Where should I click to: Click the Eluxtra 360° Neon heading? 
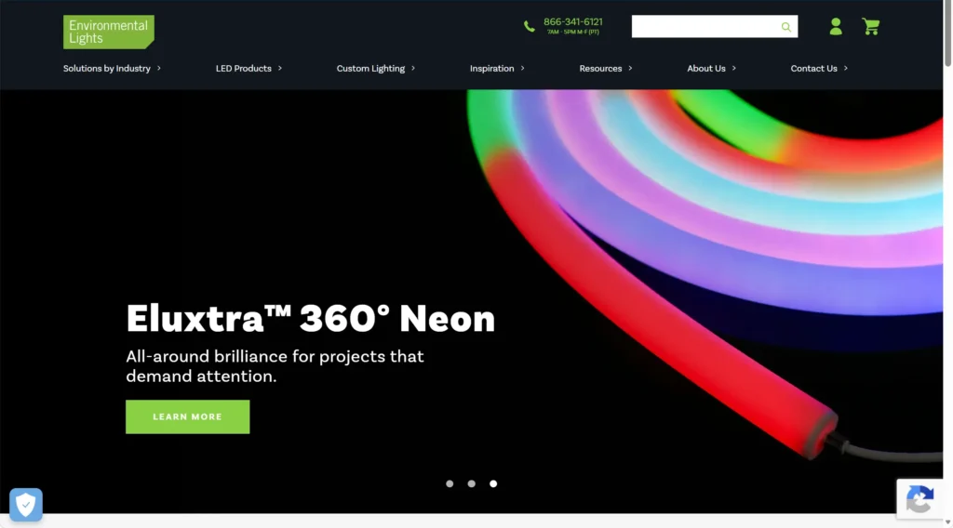[311, 318]
